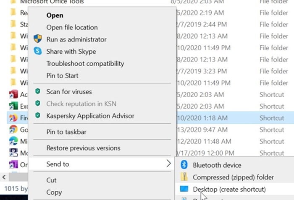
Task: Expand the Send to submenu arrow
Action: (x=168, y=164)
